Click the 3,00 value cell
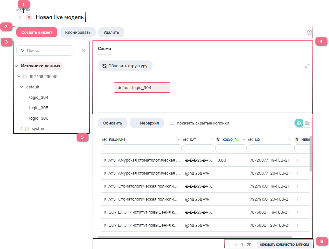329x249 pixels. 222,160
